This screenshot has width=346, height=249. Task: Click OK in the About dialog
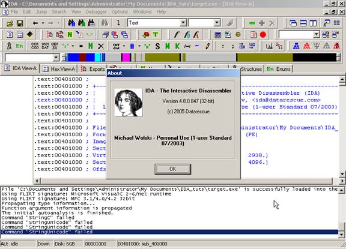[173, 169]
